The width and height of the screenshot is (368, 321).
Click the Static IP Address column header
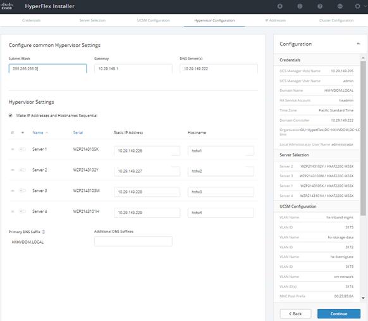[128, 132]
